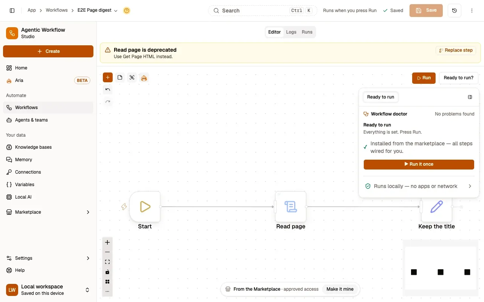Viewport: 484px width, 302px height.
Task: Expand Runs locally details row
Action: tap(419, 186)
